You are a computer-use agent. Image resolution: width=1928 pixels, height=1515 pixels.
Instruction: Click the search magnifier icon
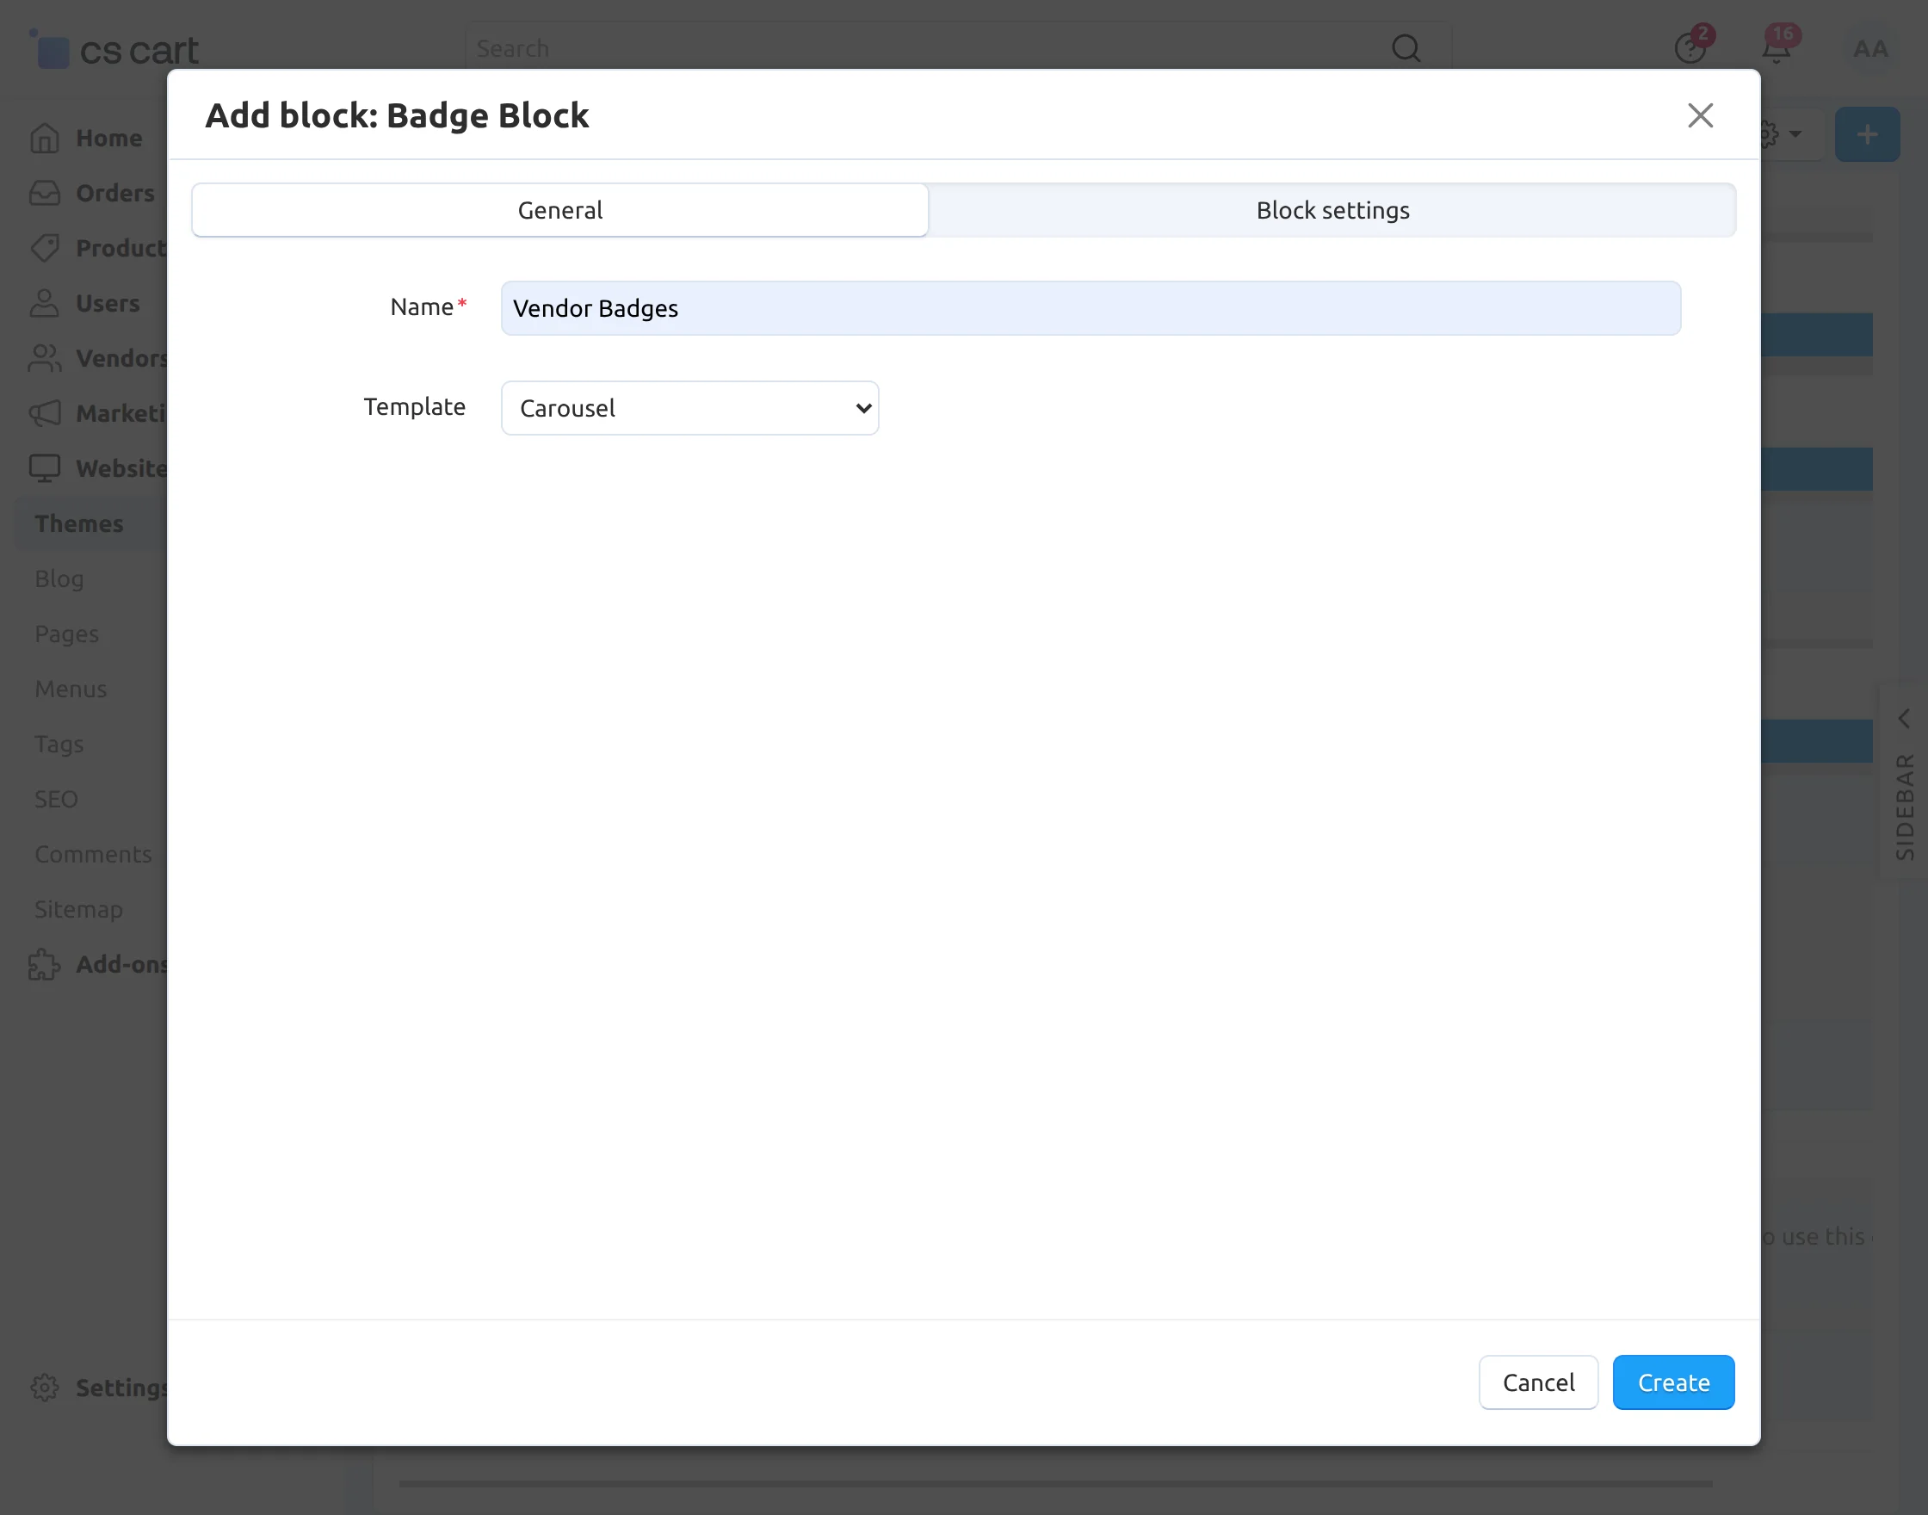(x=1406, y=48)
